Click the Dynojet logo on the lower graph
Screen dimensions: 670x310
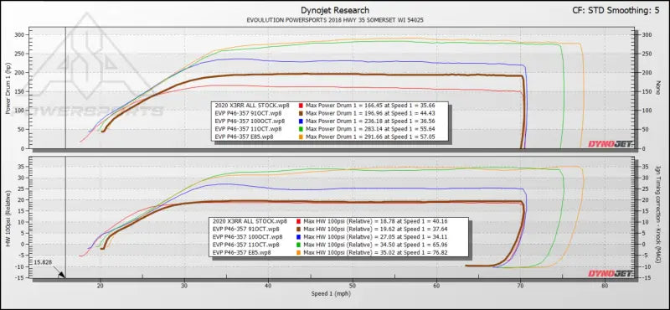(x=610, y=274)
